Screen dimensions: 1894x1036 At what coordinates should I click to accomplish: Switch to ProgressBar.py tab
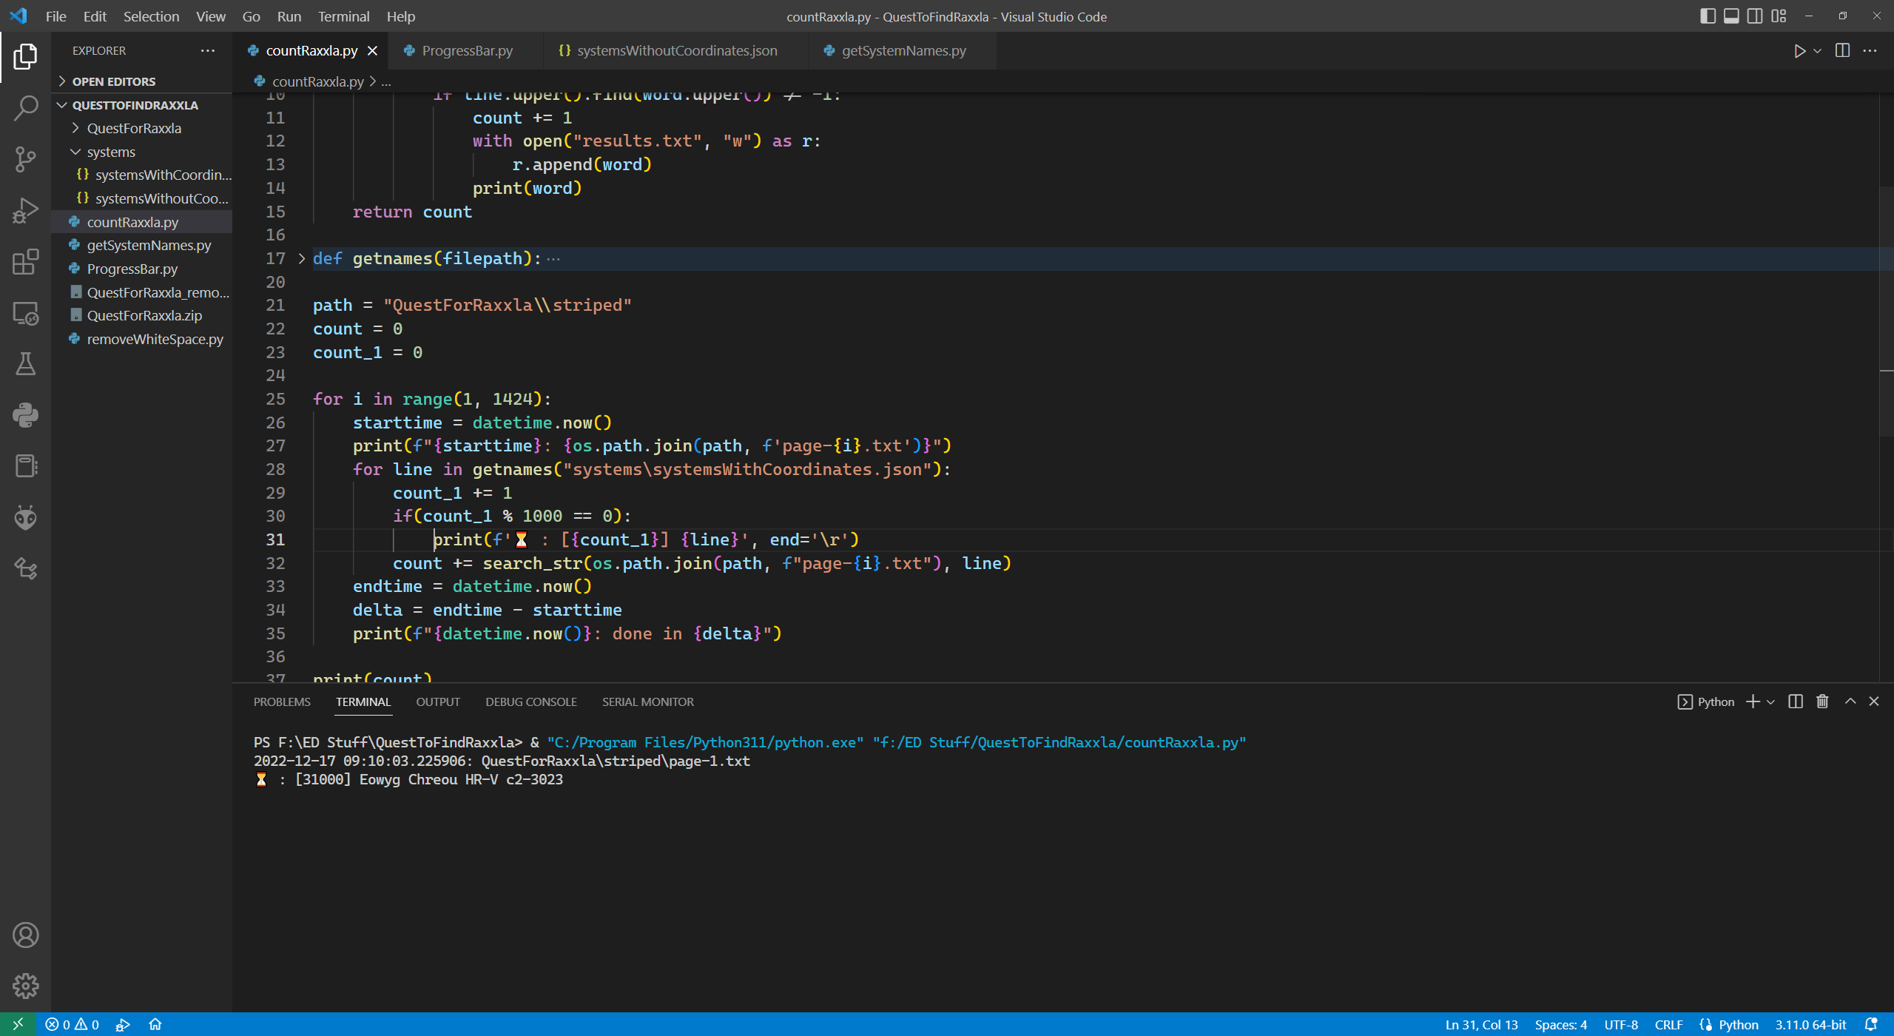tap(466, 50)
